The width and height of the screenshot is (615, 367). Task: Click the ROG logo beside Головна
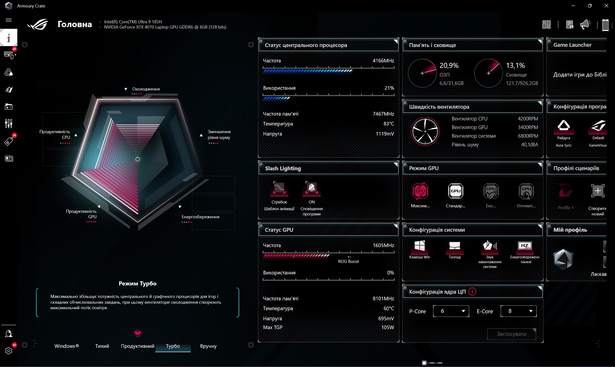click(38, 24)
